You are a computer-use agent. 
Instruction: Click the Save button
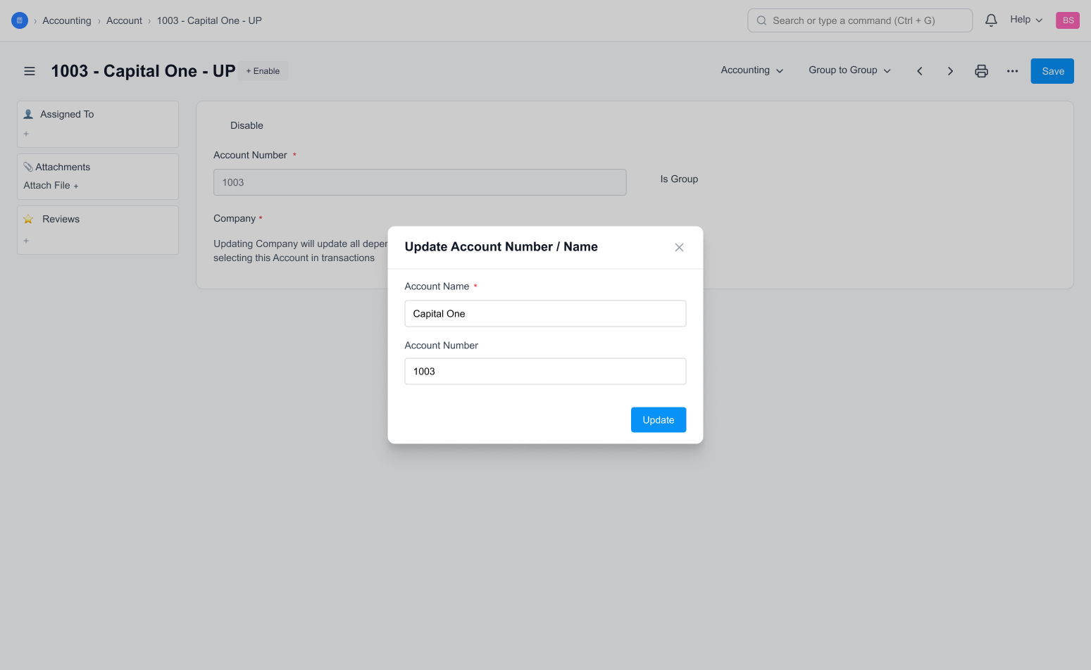click(x=1052, y=71)
